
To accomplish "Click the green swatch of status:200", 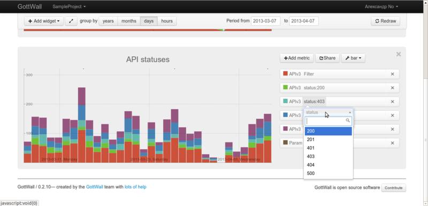I will pos(286,88).
